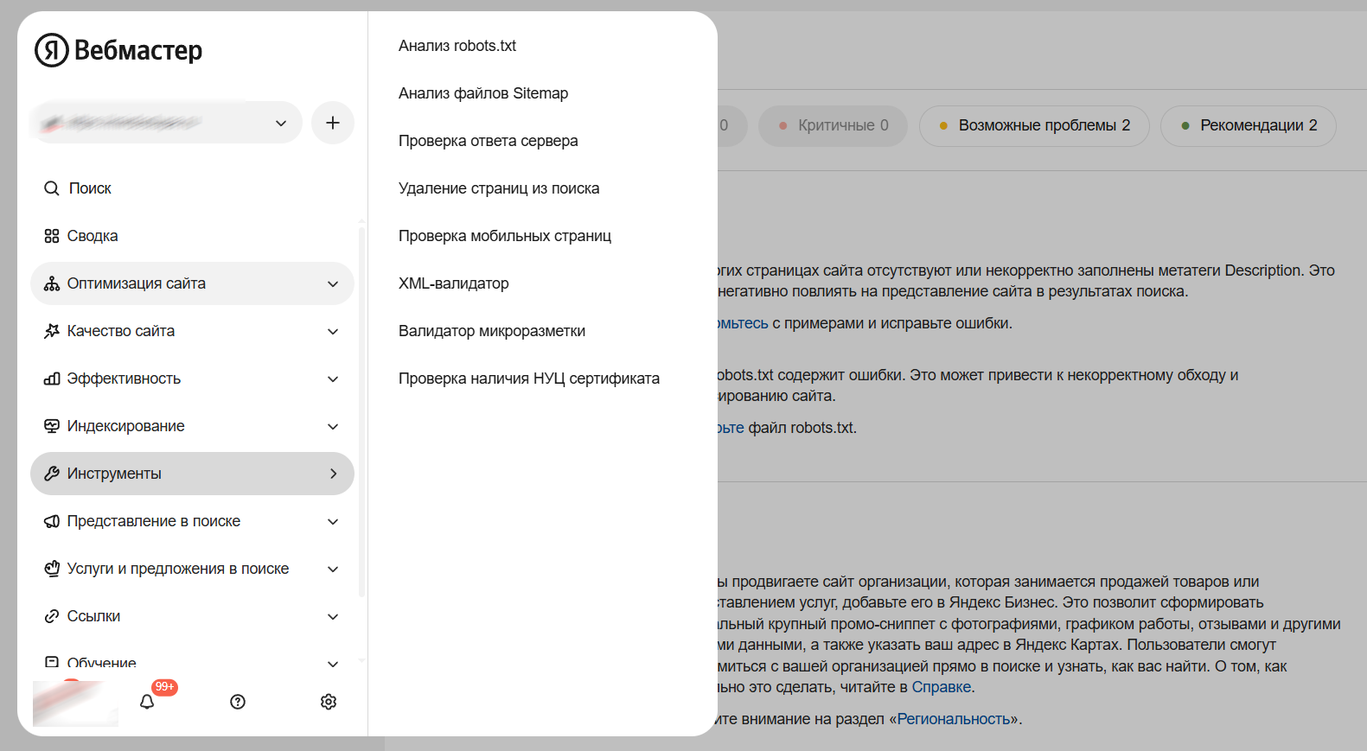Open Анализ robots.txt tool

click(457, 46)
